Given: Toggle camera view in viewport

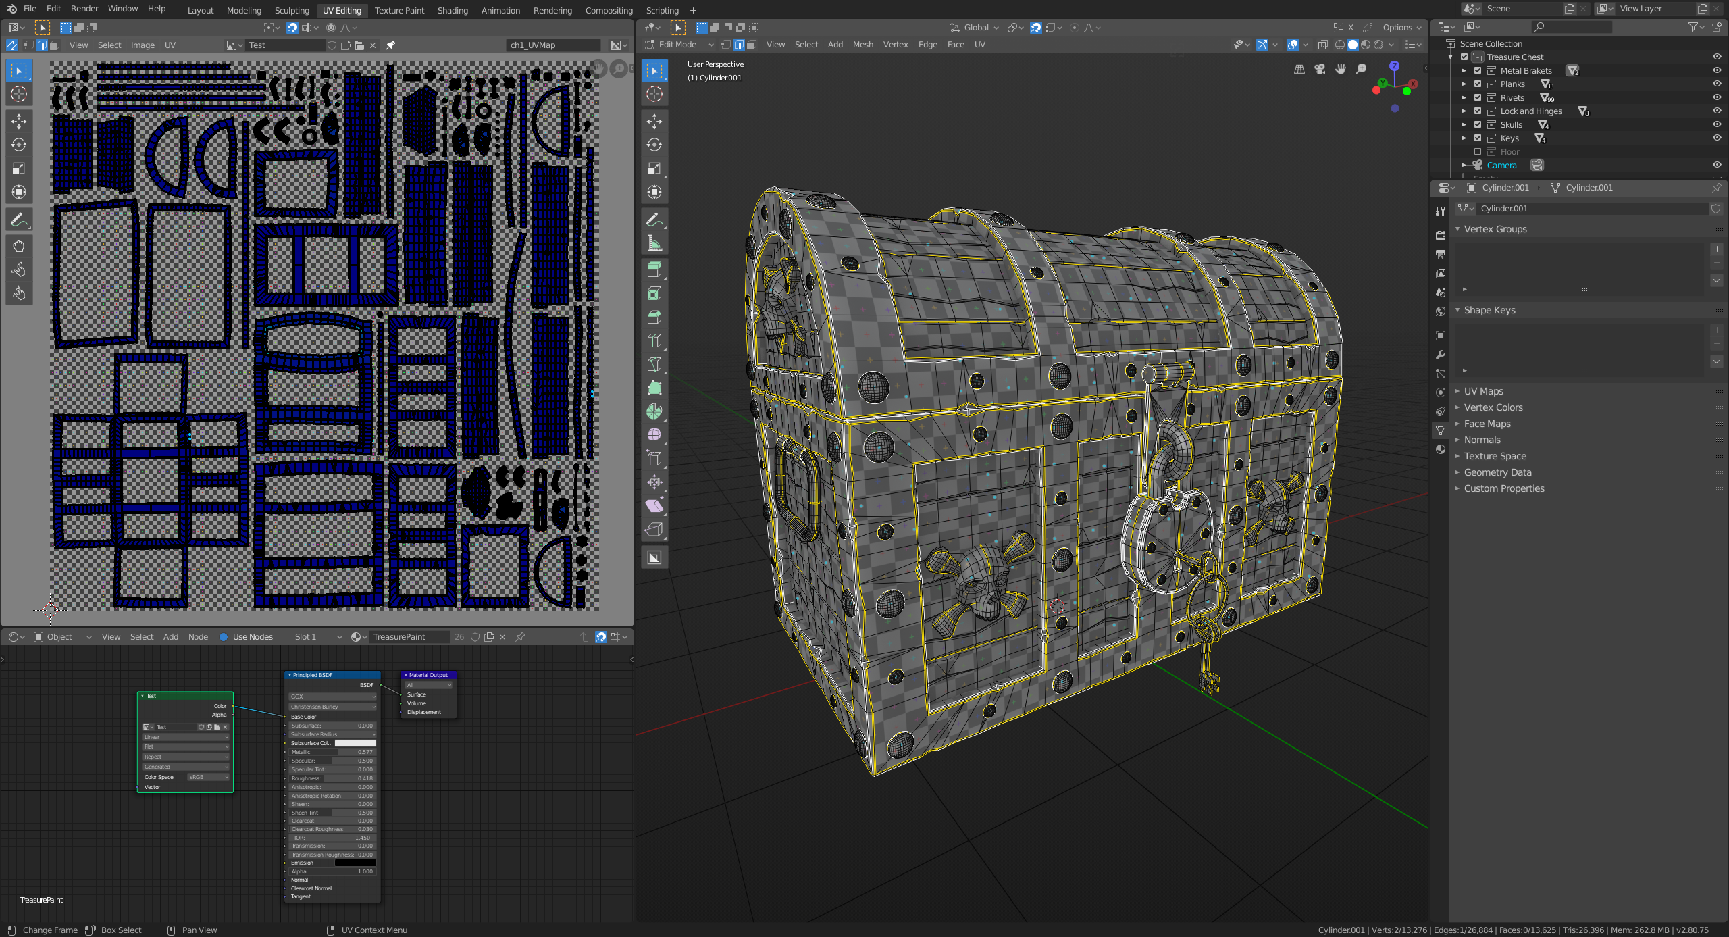Looking at the screenshot, I should click(1320, 70).
